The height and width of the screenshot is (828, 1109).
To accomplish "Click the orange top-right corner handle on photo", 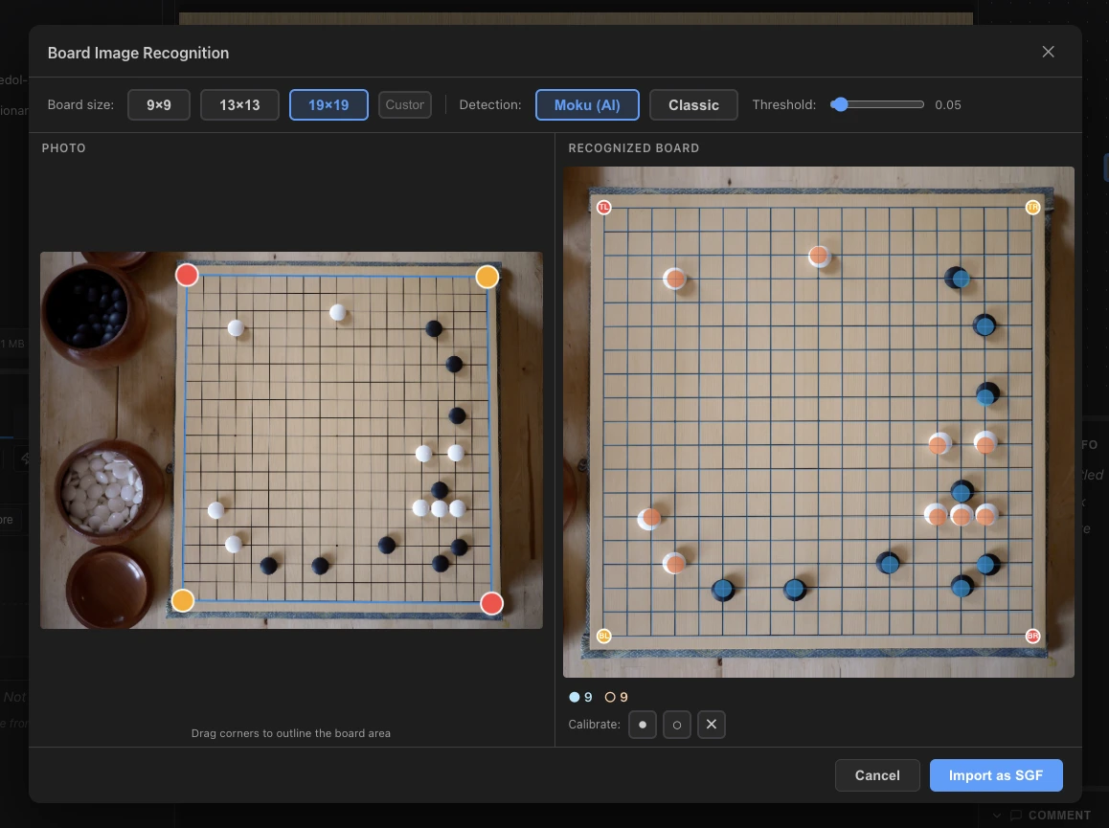I will point(487,277).
